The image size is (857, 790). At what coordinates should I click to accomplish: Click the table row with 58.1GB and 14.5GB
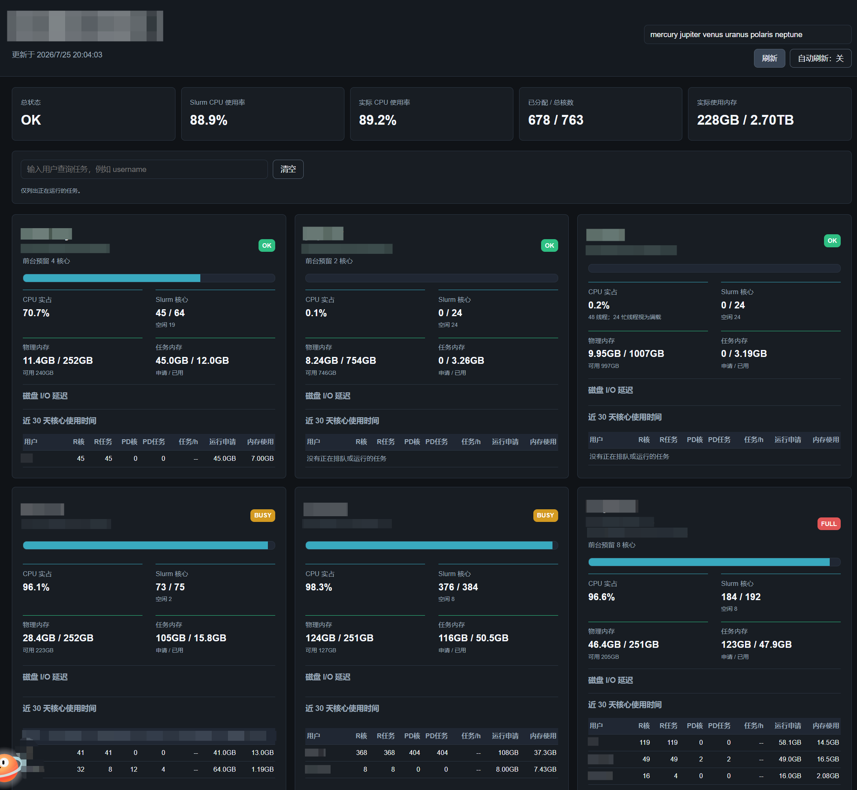[715, 743]
